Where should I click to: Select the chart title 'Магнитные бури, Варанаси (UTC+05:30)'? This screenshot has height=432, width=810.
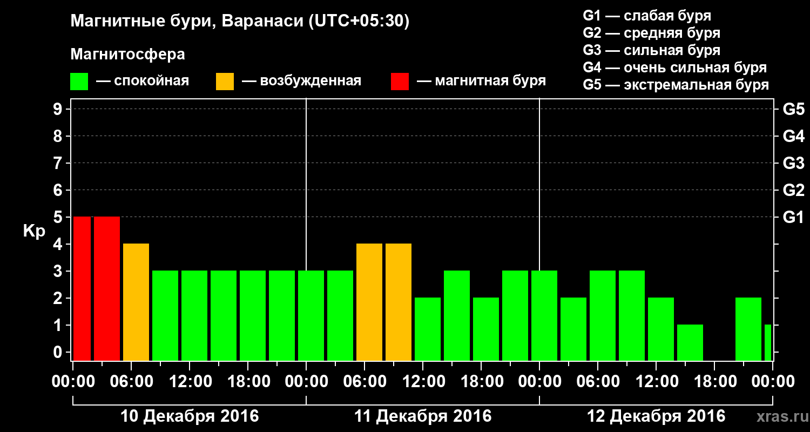240,22
